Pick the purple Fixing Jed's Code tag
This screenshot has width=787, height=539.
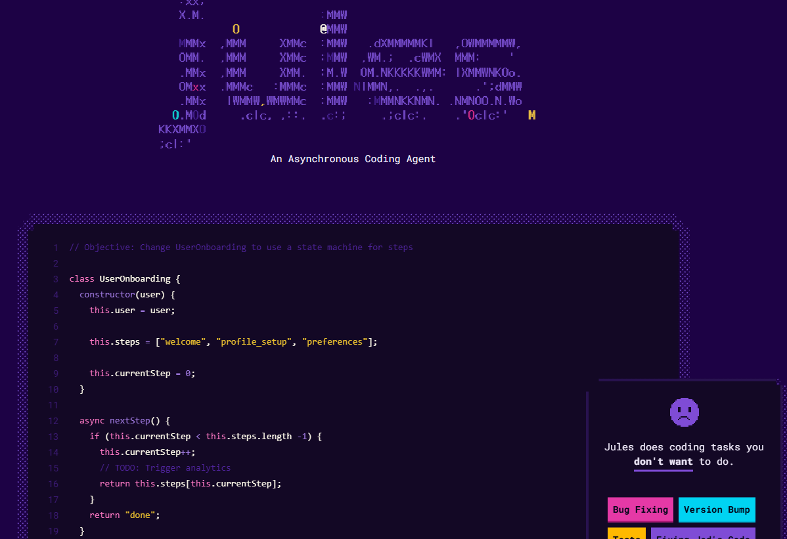702,534
